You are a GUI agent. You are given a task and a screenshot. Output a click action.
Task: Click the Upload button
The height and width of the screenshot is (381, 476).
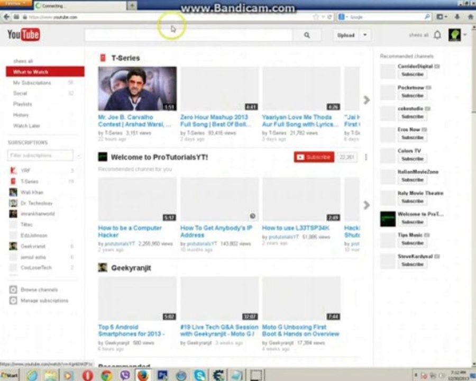point(346,35)
